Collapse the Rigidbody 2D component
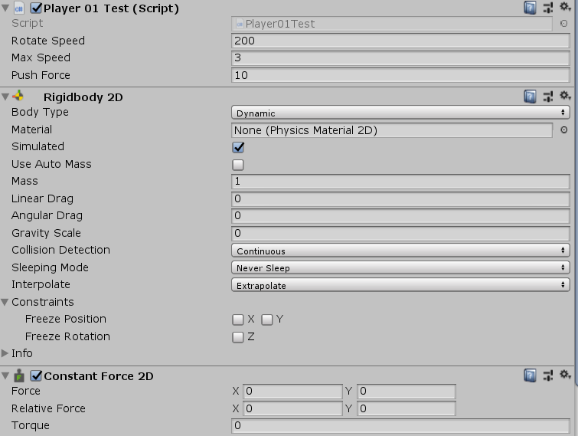Screen dimensions: 578x436 (x=5, y=97)
